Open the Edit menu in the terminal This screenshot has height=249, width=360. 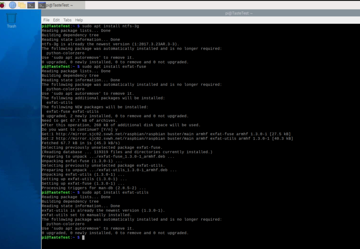point(56,20)
